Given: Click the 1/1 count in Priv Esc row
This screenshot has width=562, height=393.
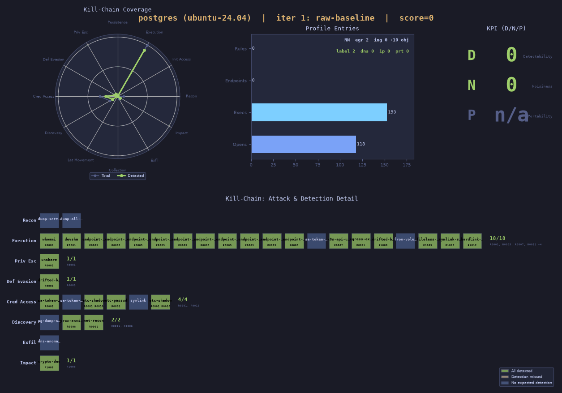Looking at the screenshot, I should [71, 259].
